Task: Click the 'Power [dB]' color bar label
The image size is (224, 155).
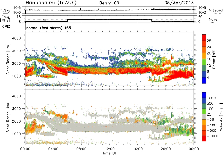Action: coord(214,59)
